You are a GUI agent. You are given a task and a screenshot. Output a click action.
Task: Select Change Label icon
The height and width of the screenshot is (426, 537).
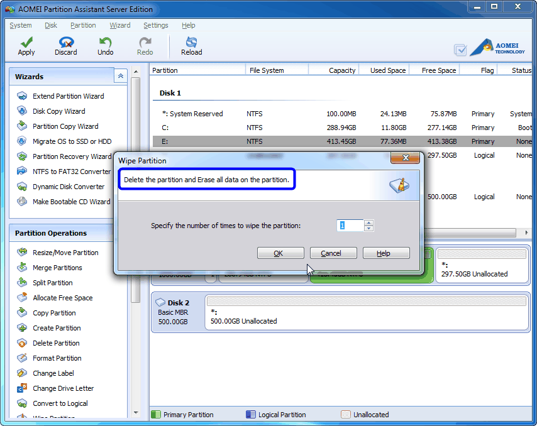pyautogui.click(x=22, y=373)
